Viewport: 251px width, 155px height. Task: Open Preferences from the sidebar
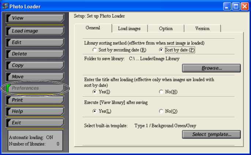click(x=35, y=88)
